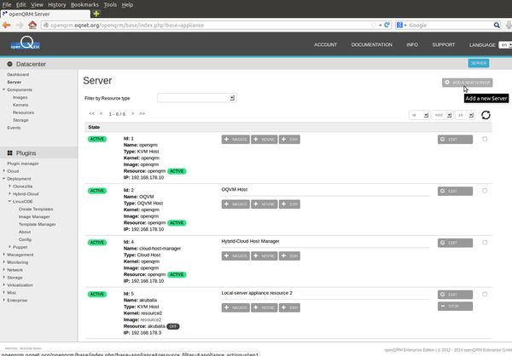
Task: Open Filter by Resource type dropdown
Action: pyautogui.click(x=197, y=98)
